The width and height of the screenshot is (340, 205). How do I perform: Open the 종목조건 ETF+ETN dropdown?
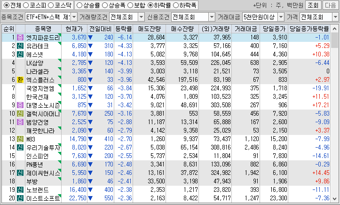[74, 17]
